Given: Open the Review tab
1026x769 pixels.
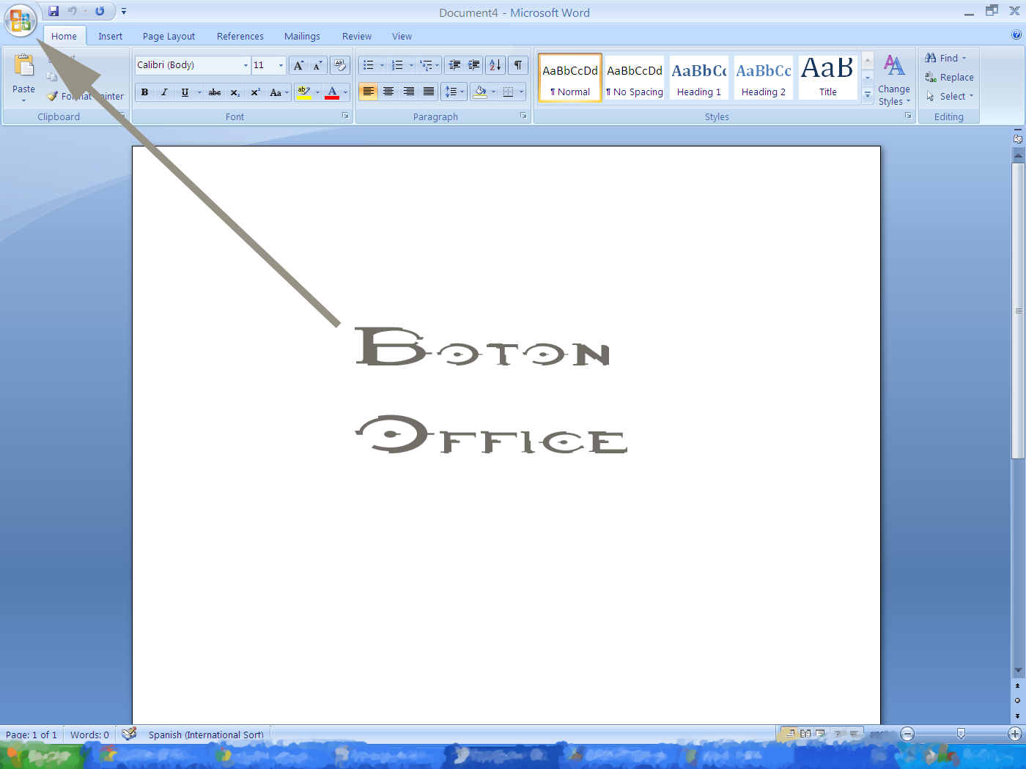Looking at the screenshot, I should tap(356, 36).
